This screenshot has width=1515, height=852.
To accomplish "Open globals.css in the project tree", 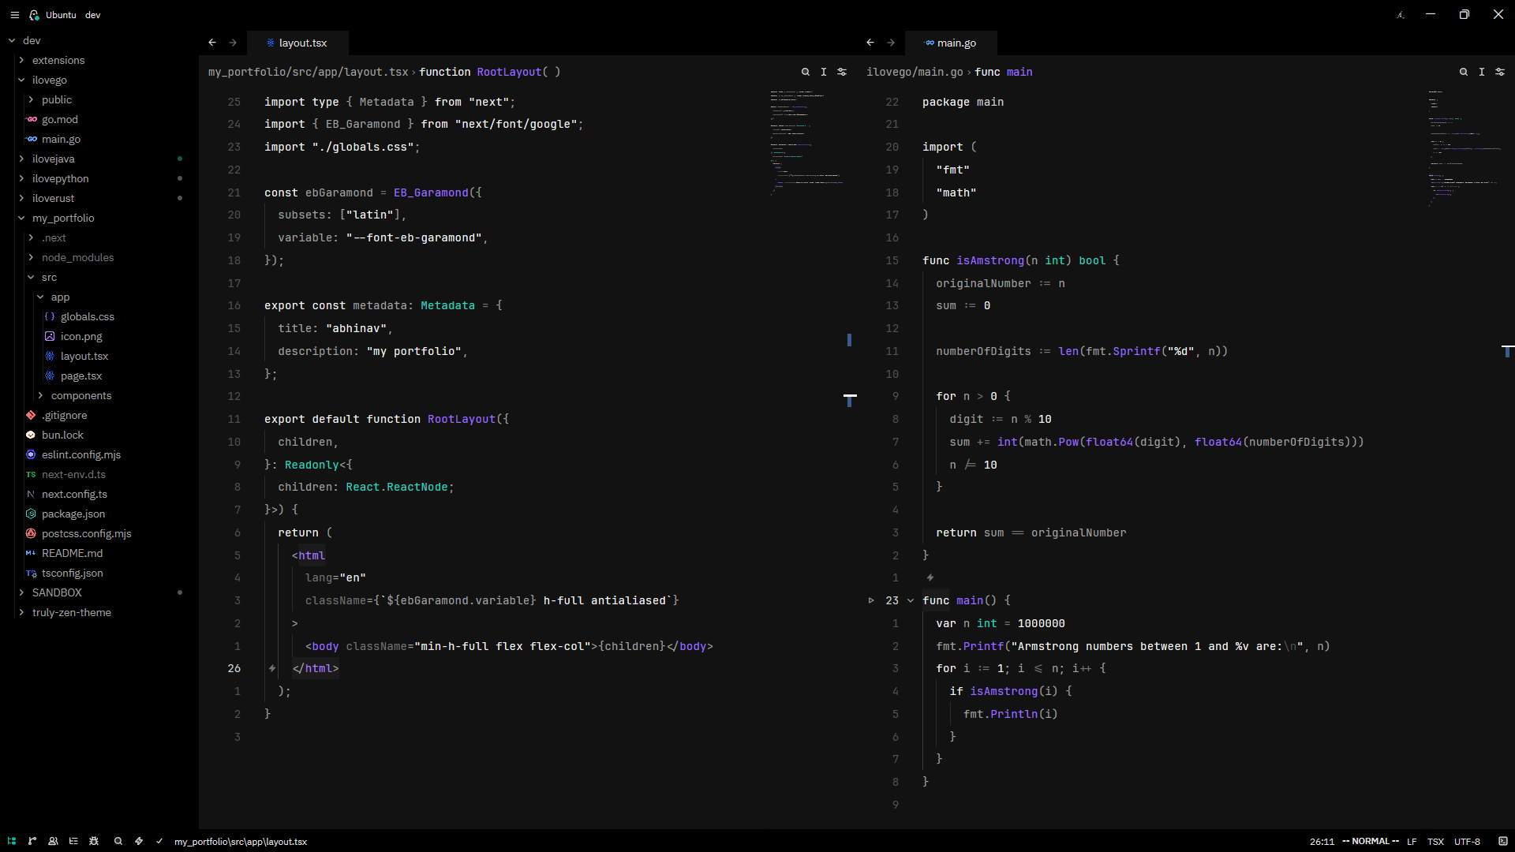I will click(x=87, y=317).
